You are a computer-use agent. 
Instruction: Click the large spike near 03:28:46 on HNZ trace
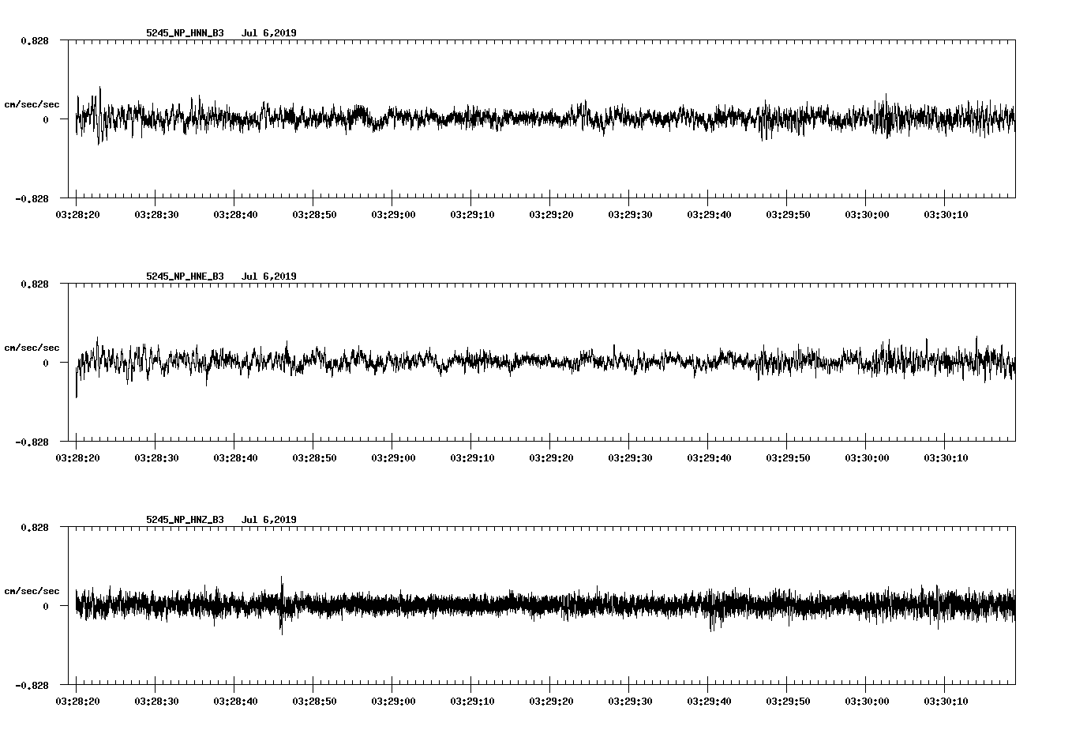click(282, 604)
